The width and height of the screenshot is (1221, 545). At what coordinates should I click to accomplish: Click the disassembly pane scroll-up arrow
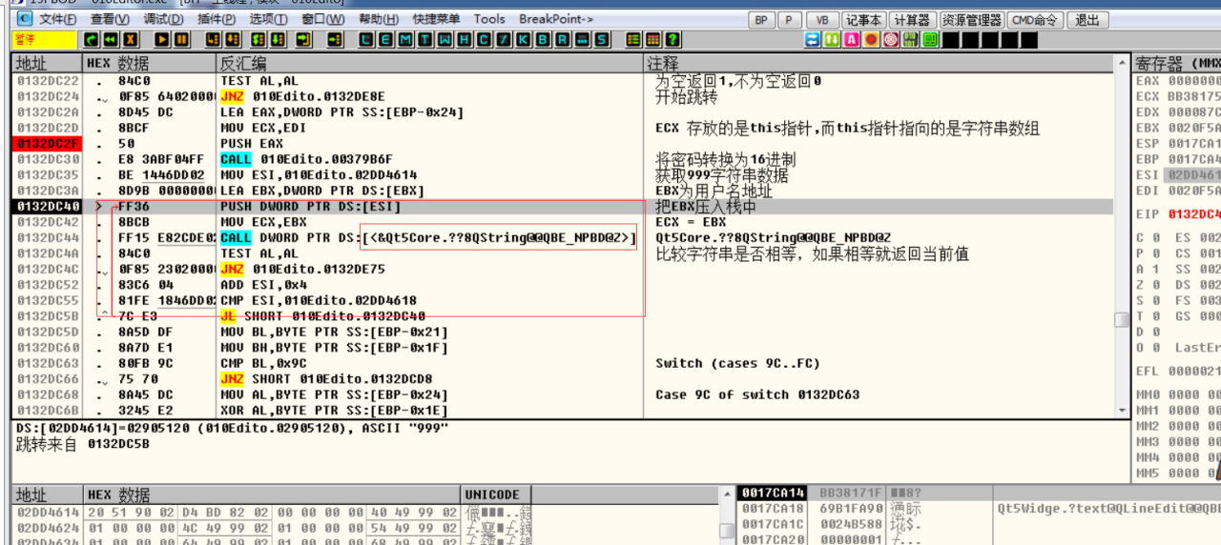tap(1122, 64)
